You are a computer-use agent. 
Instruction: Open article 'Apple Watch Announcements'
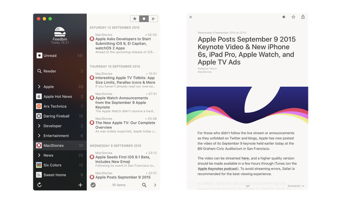pos(124,103)
